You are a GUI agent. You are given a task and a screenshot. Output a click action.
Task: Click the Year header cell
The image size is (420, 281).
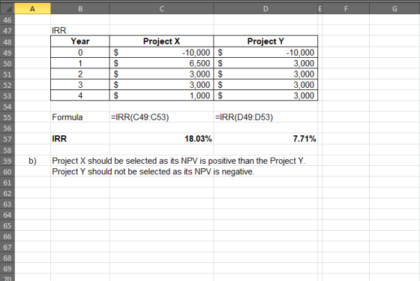click(80, 41)
